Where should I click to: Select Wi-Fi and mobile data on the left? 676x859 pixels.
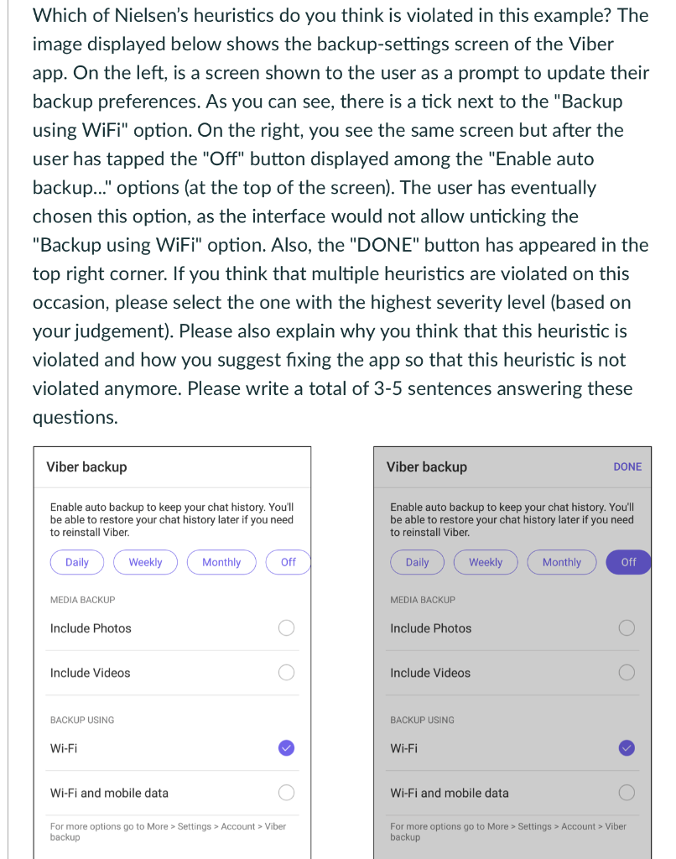(286, 792)
